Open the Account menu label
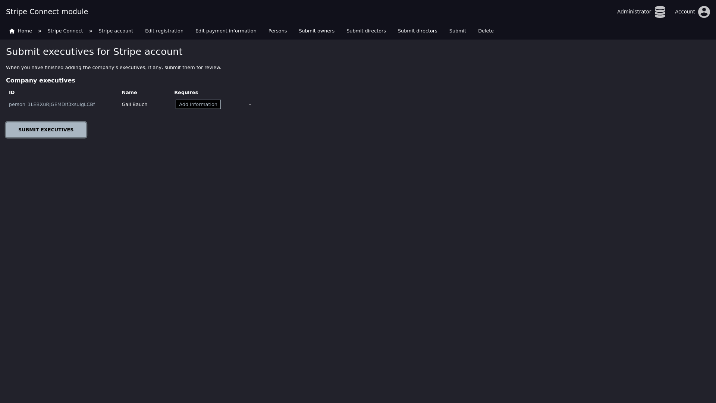Viewport: 716px width, 403px height. (x=685, y=12)
